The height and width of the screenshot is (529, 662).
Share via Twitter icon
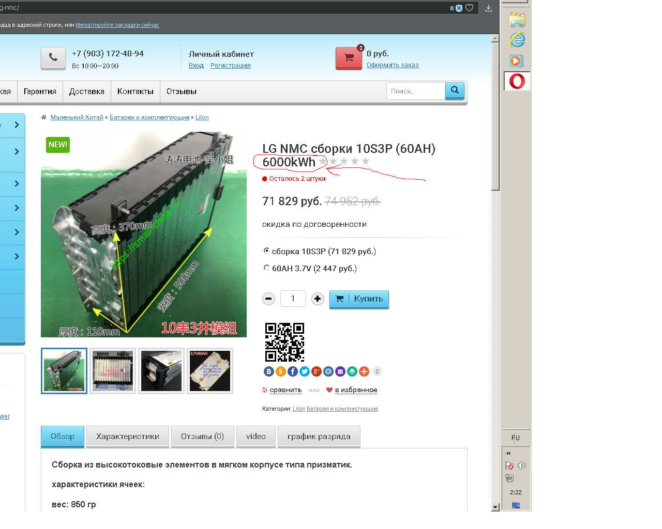[x=304, y=371]
